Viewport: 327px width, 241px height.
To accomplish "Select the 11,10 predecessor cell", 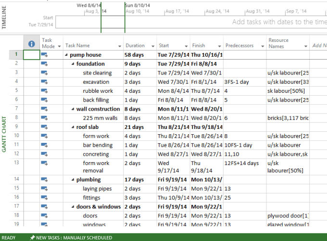I will (245, 154).
